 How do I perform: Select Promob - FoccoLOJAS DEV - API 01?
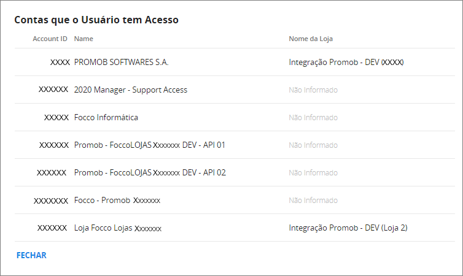click(x=235, y=145)
